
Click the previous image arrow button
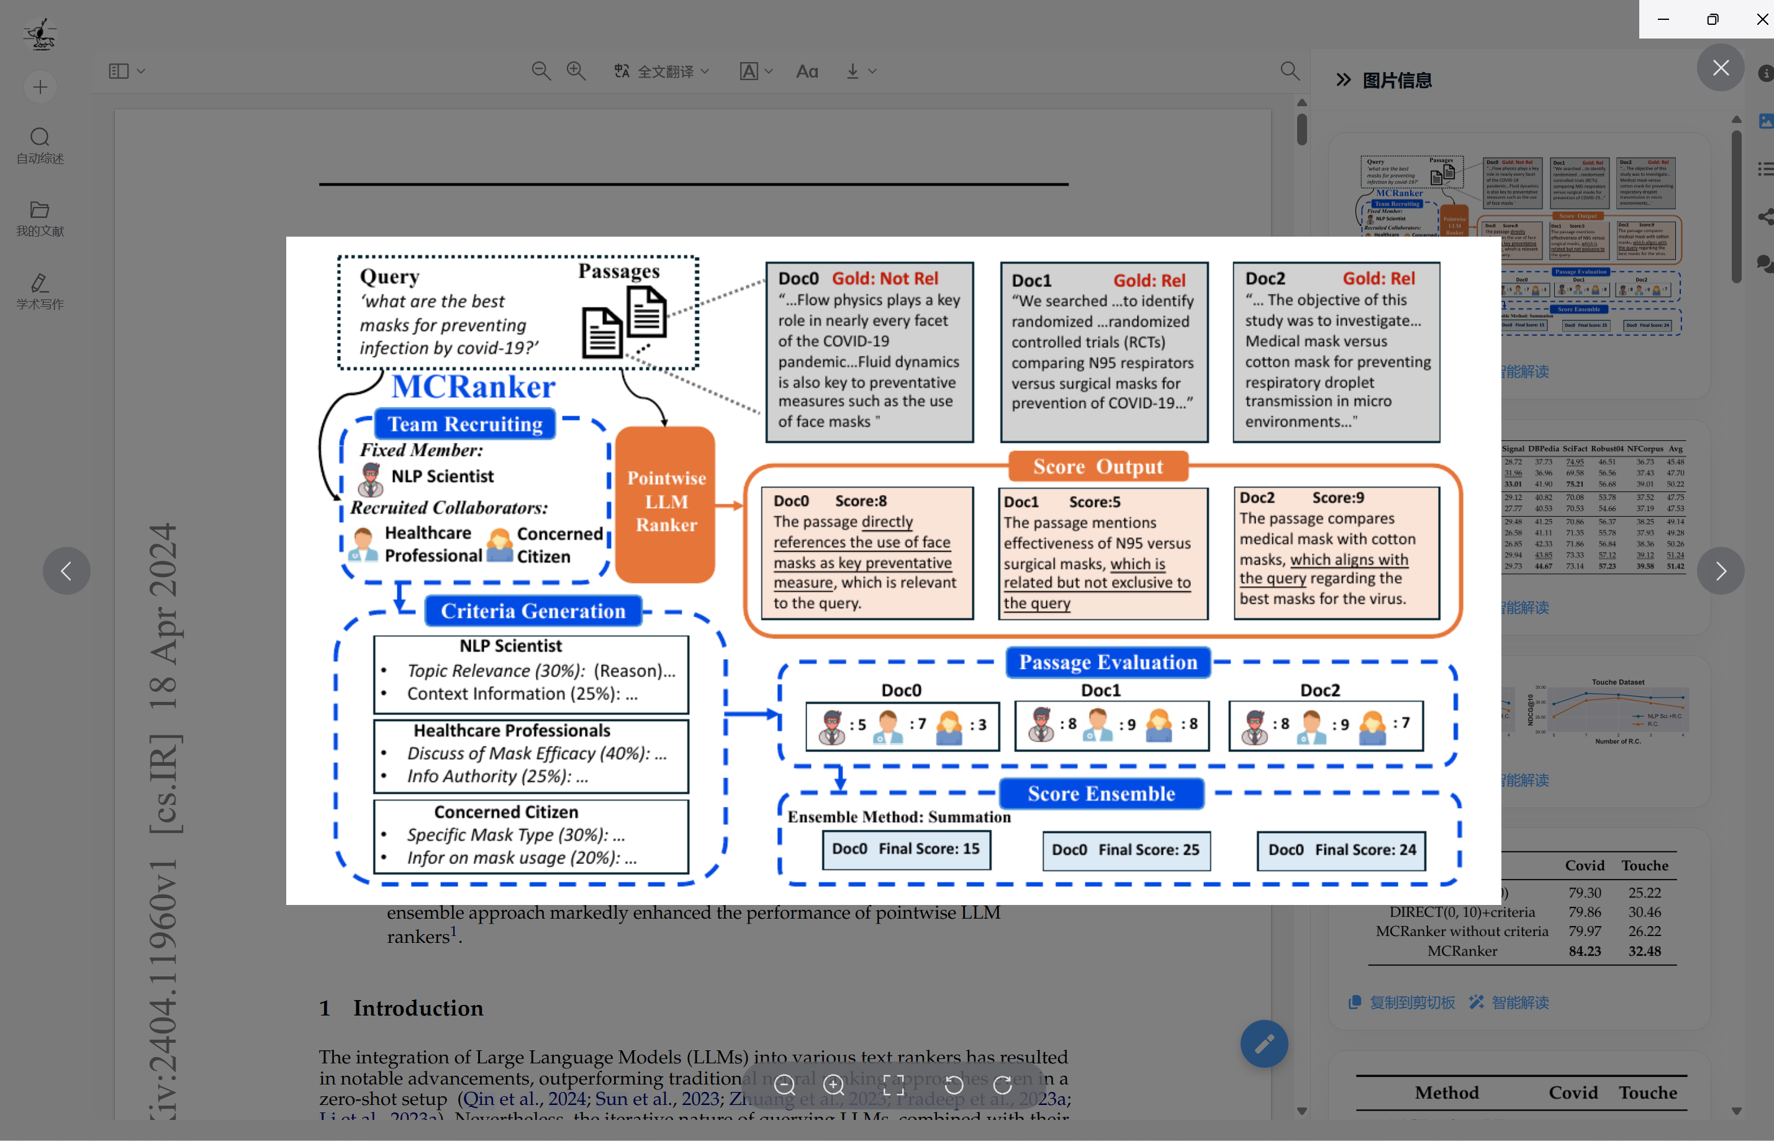(x=66, y=570)
